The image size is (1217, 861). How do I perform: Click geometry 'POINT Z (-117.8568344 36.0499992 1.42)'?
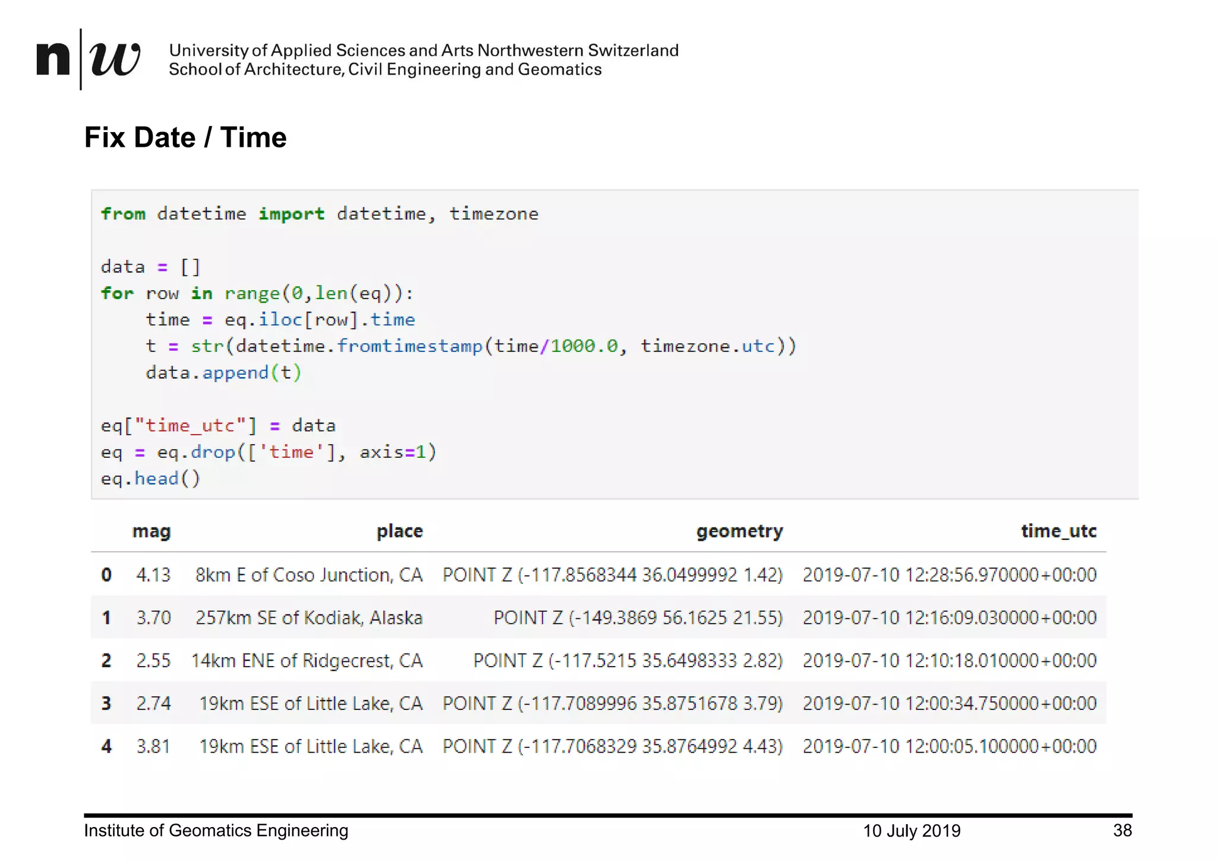point(613,575)
